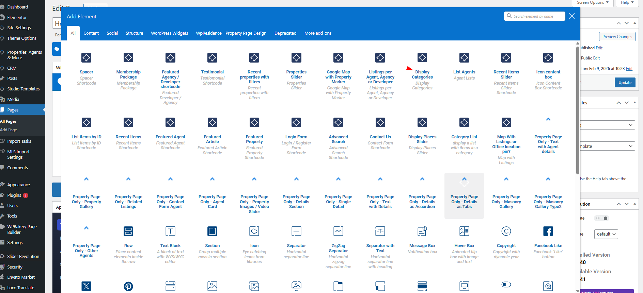Open the Help tab dropdown
Screen dimensions: 643x293
pyautogui.click(x=627, y=3)
